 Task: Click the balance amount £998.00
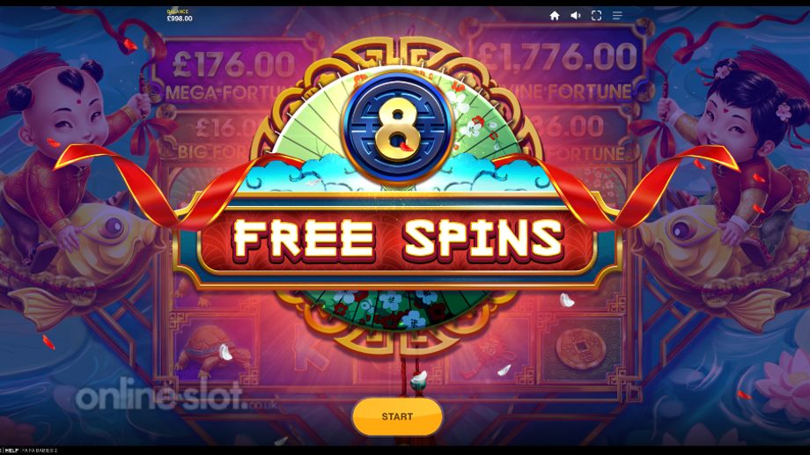tap(180, 18)
